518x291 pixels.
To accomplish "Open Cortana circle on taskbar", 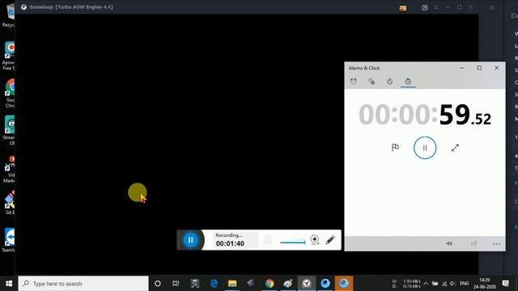I will tap(158, 284).
